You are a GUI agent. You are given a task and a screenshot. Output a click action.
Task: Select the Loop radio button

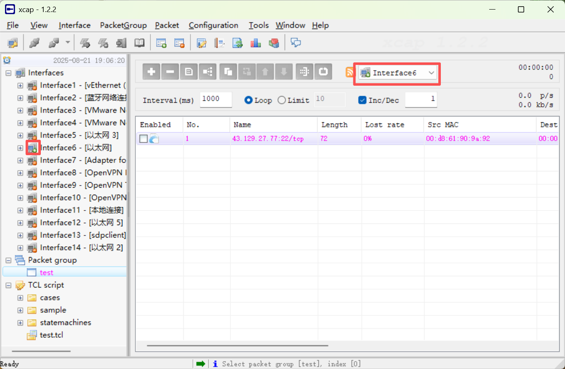249,100
